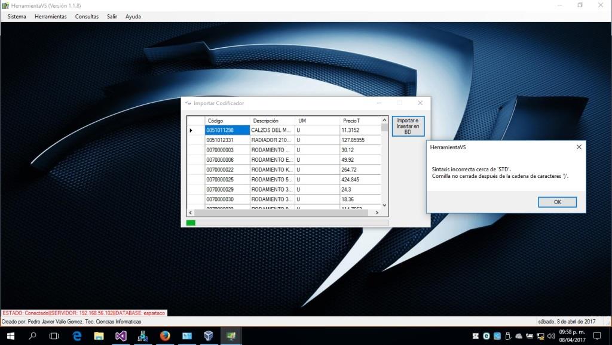The image size is (612, 345).
Task: Open the Sistema menu
Action: (17, 16)
